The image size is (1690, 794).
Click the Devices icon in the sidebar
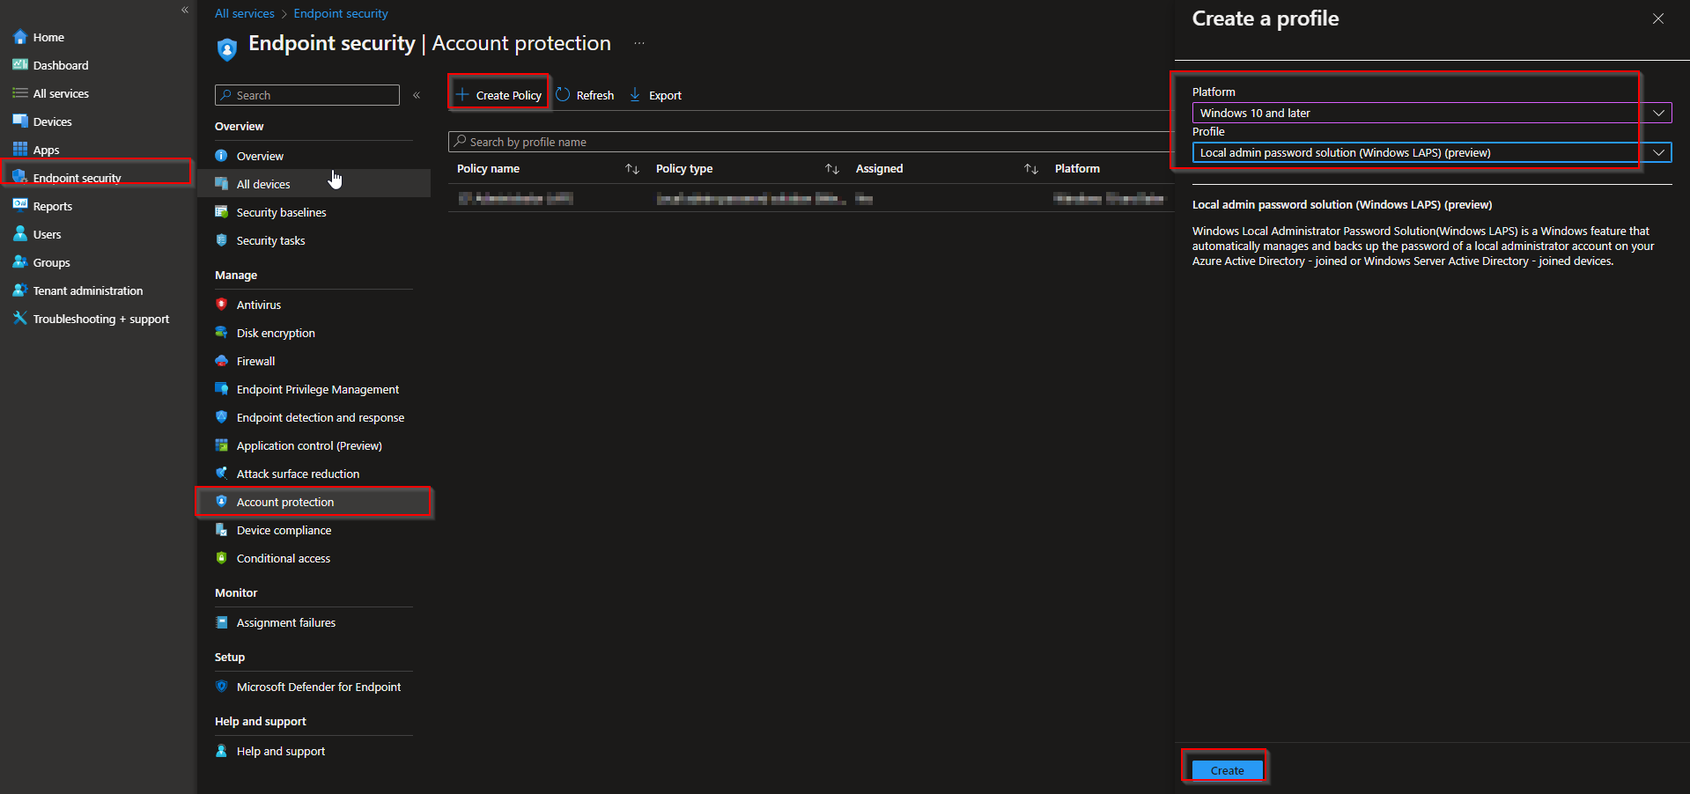(x=19, y=121)
